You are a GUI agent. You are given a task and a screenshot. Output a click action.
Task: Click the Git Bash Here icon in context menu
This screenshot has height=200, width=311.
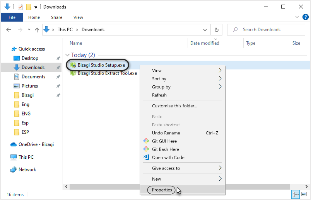pos(146,149)
